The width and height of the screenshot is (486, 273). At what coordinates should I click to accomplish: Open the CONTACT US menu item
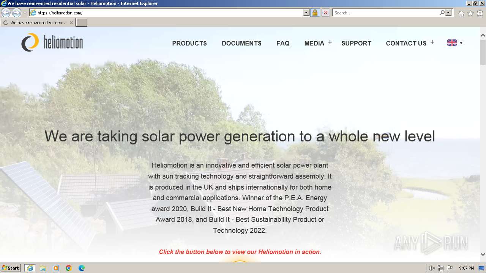pyautogui.click(x=406, y=43)
